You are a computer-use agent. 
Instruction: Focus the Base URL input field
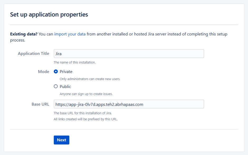(129, 104)
